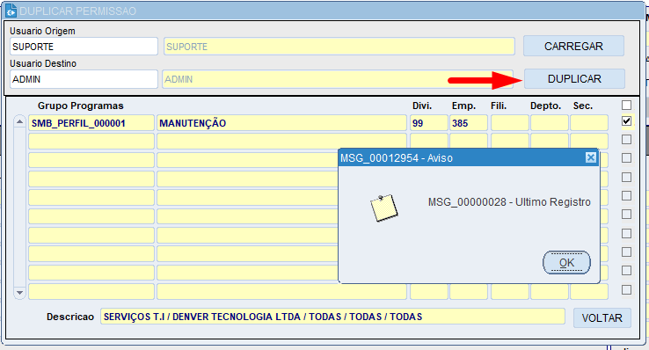Click the Usuario Origem SUPORTE input field
The image size is (649, 350).
click(x=84, y=47)
